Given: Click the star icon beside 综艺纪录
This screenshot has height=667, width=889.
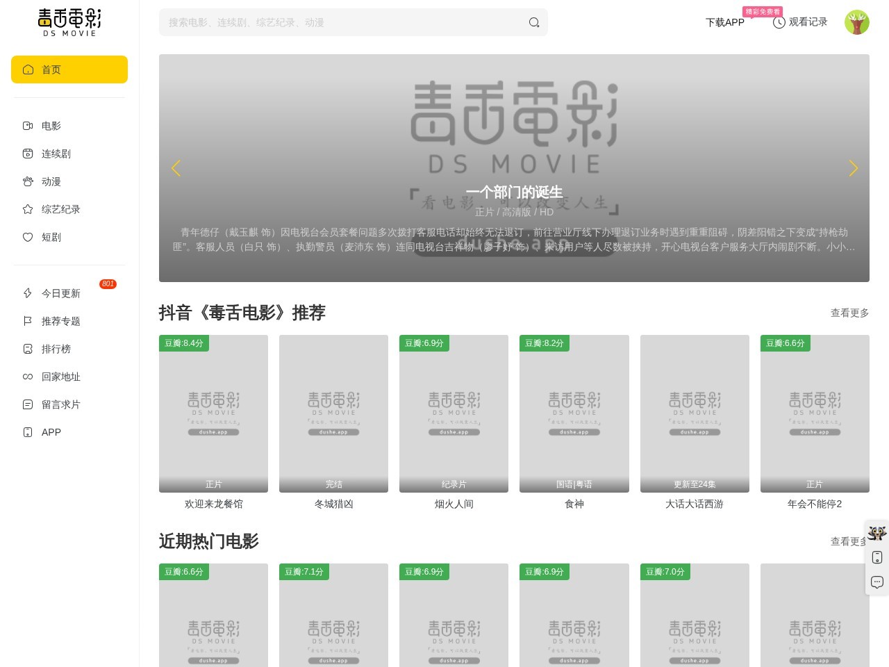Looking at the screenshot, I should click(28, 209).
